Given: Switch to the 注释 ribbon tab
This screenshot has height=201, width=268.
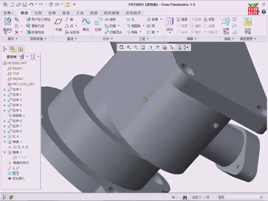Looking at the screenshot, I should [x=52, y=13].
